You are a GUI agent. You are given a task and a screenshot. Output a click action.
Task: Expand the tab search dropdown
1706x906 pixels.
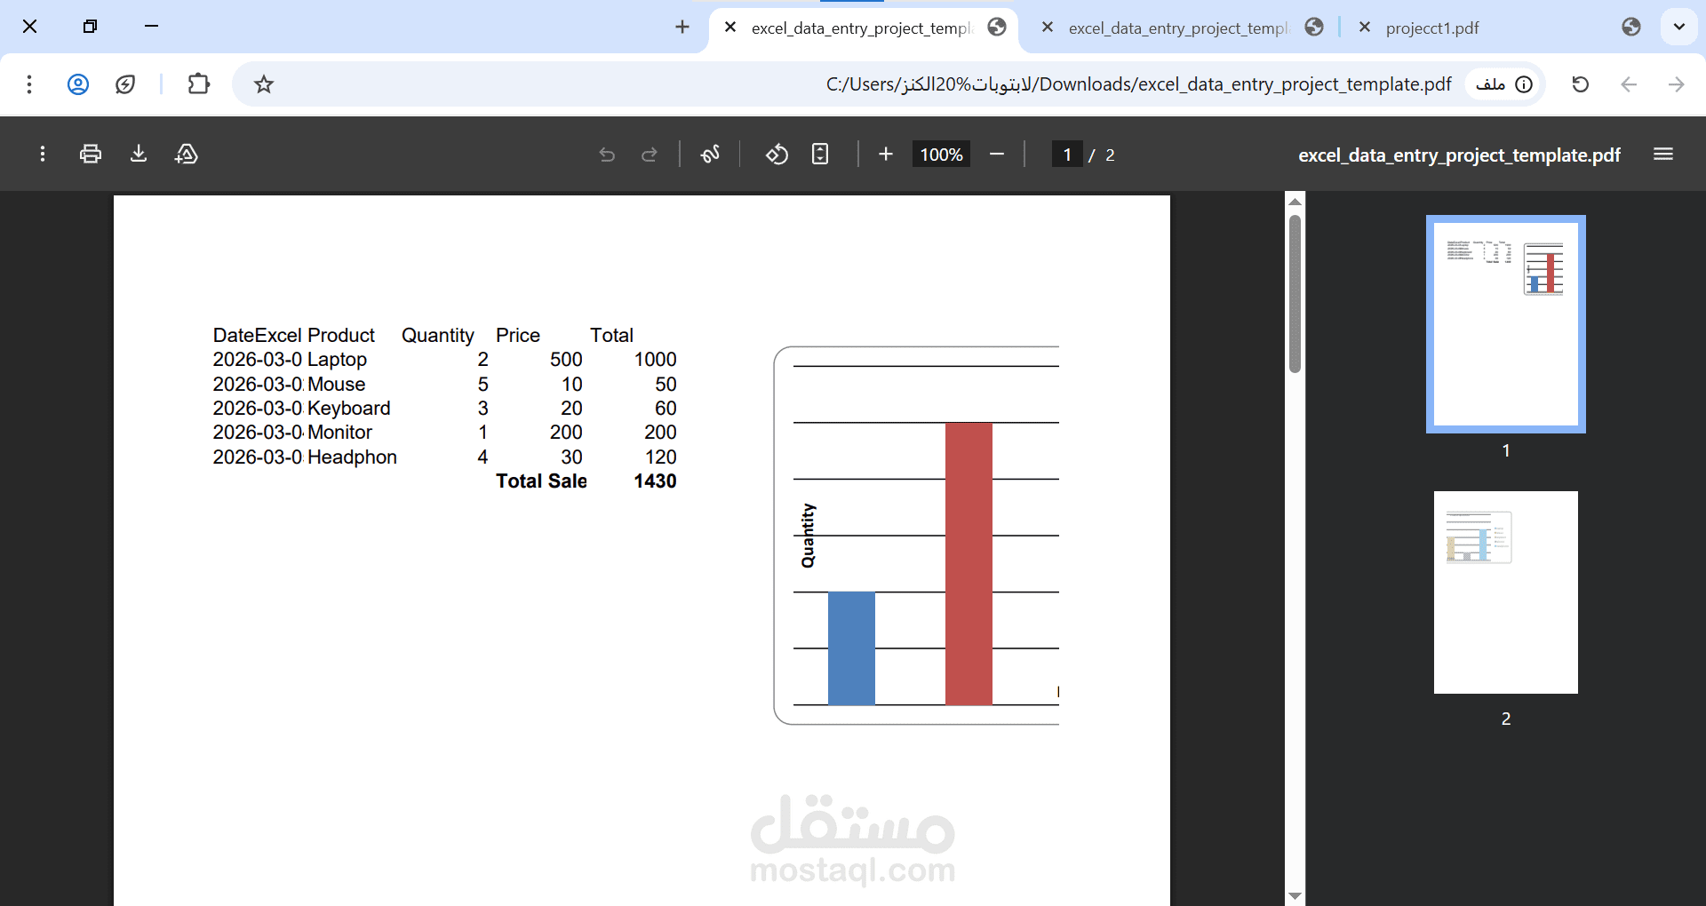1679,28
